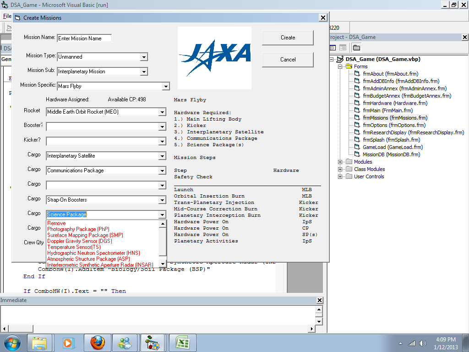Choose Atmospheric Structure Package (ASP) option

click(103, 259)
